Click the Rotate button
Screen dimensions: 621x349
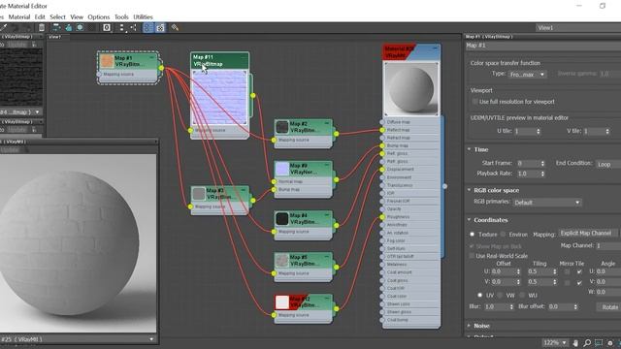coord(609,307)
